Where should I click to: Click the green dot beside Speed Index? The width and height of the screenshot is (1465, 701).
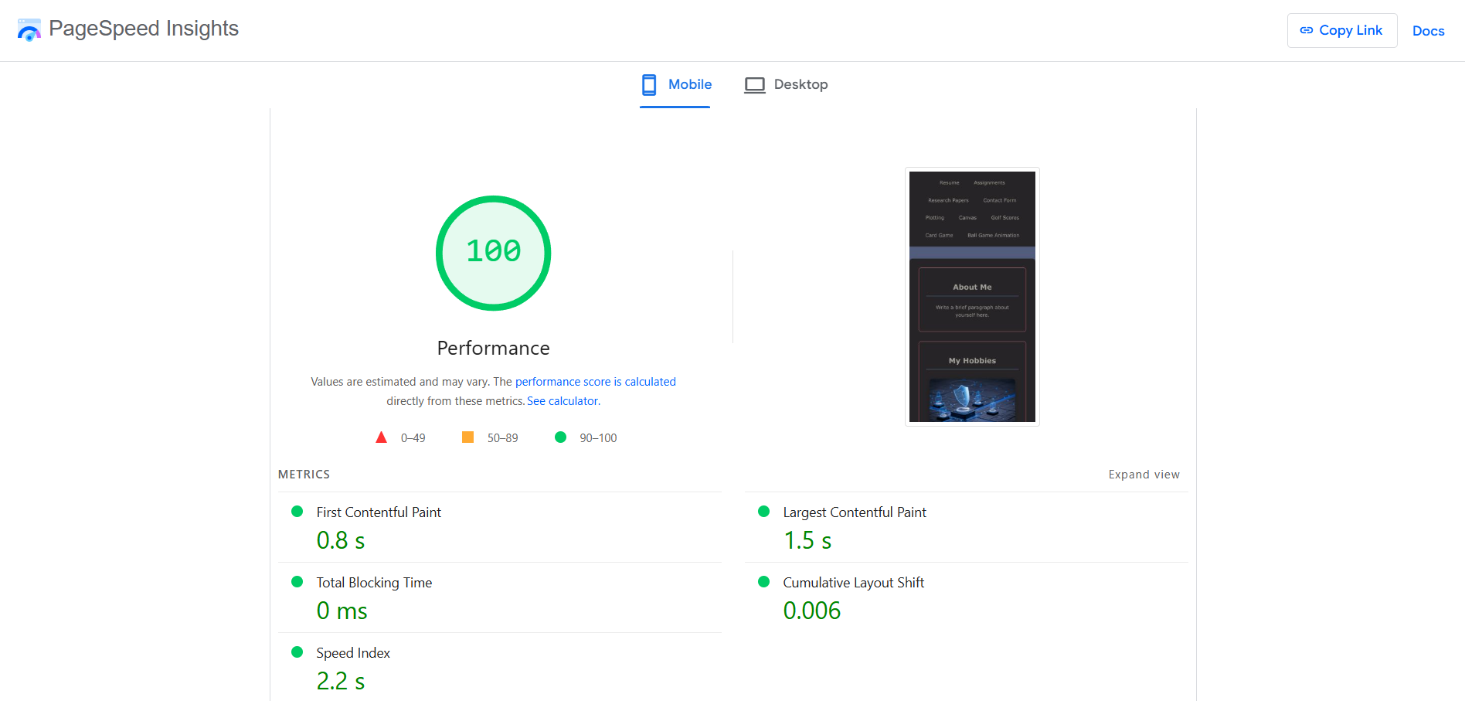(x=297, y=652)
